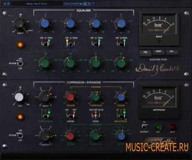
Task: Flip the GR/OUTPUT meter switch
Action: pos(144,127)
